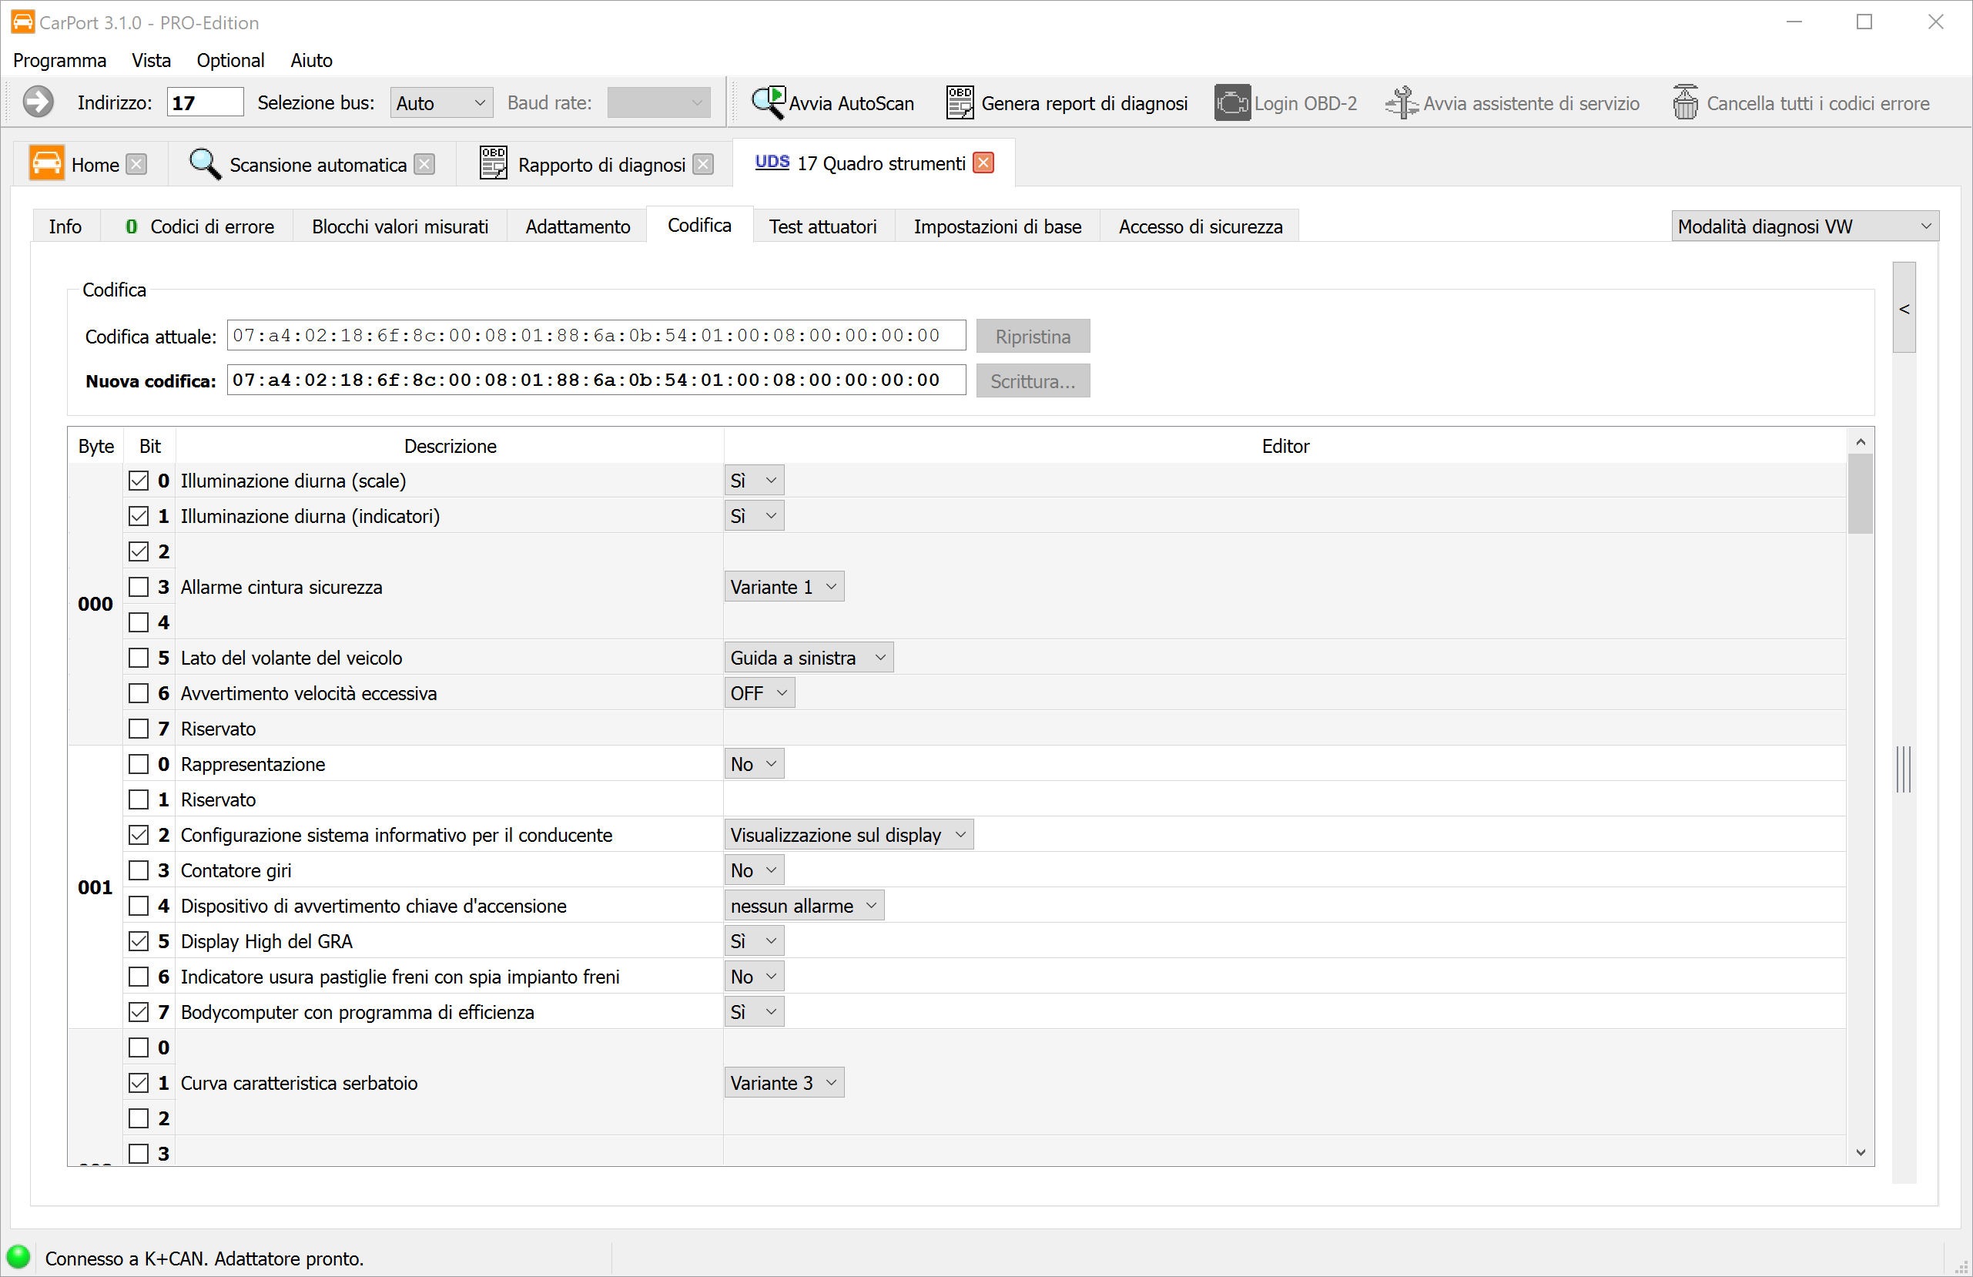
Task: Open the Optional menu
Action: click(229, 61)
